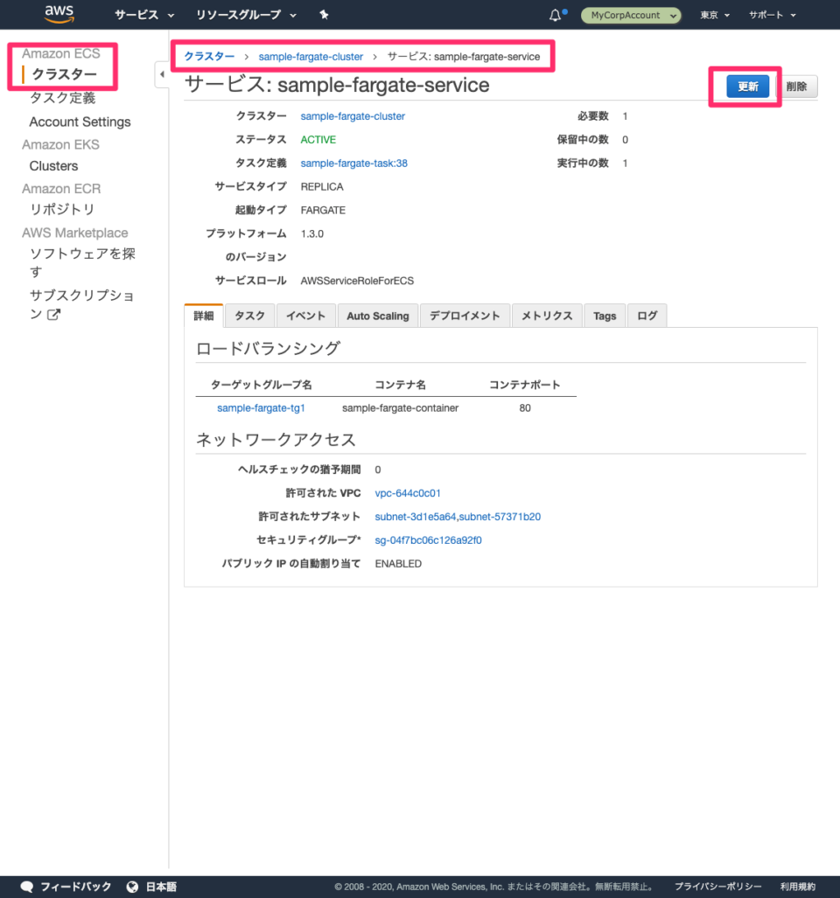Viewport: 840px width, 898px height.
Task: Open the Auto Scaling tab
Action: pos(378,315)
